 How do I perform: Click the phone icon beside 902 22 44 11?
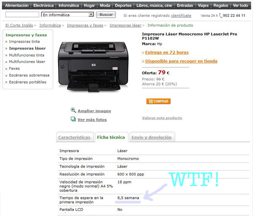tap(221, 16)
